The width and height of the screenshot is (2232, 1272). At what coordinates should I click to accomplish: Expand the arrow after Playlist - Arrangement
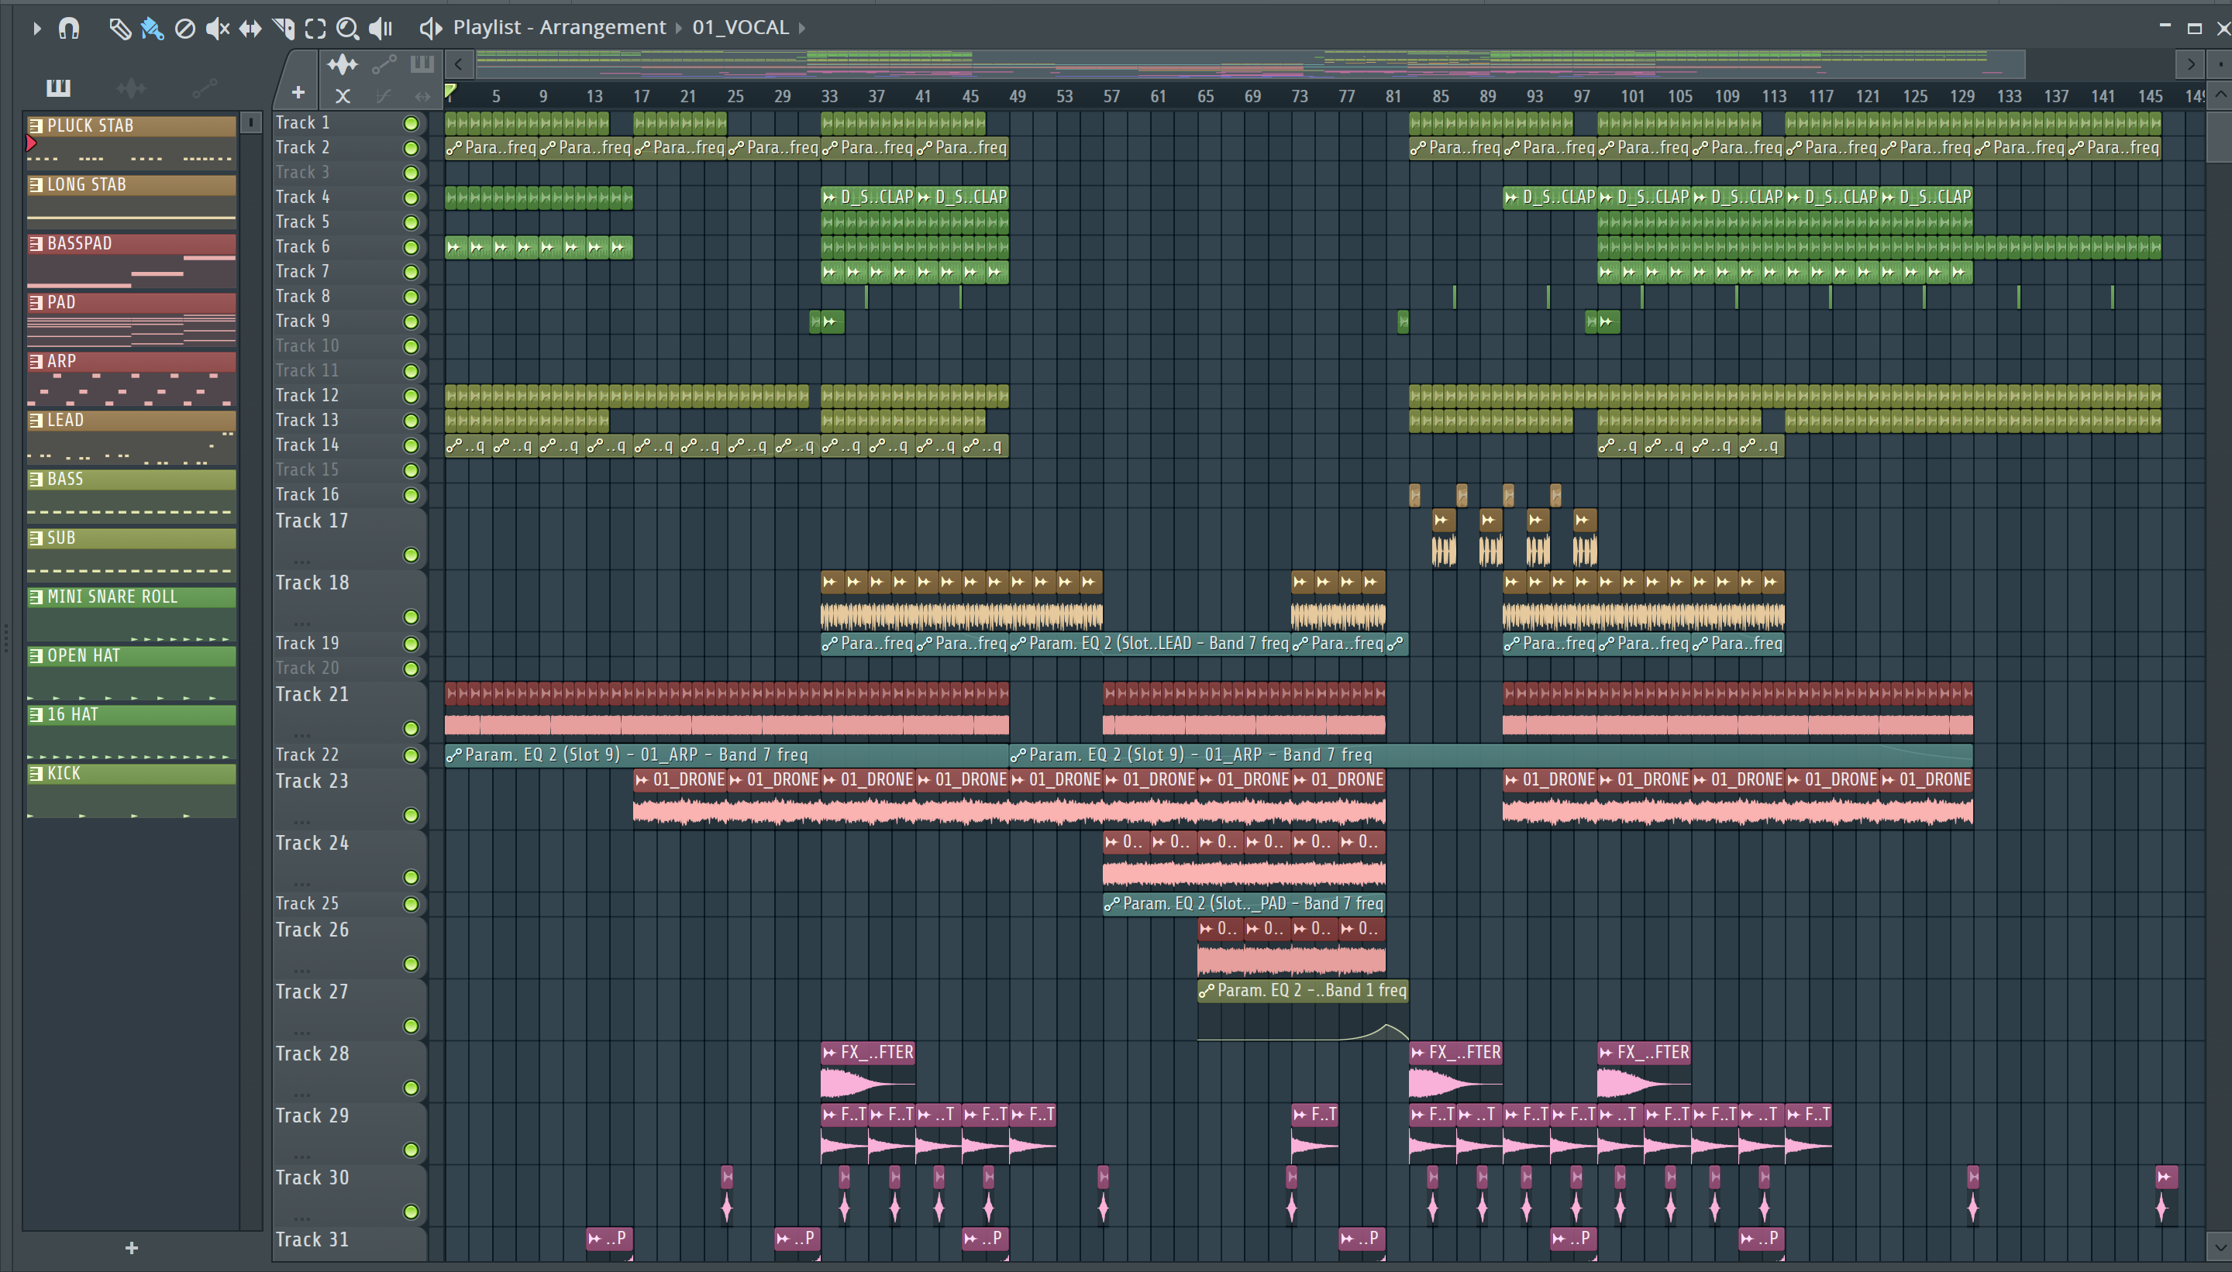678,29
